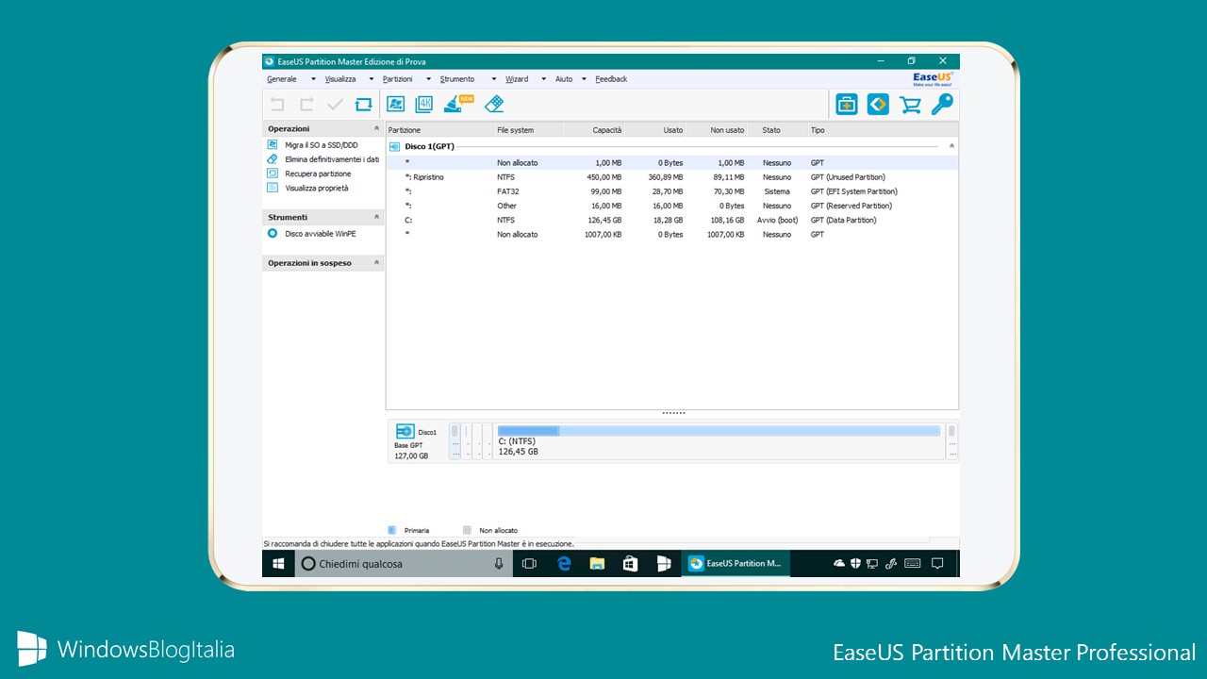1207x679 pixels.
Task: Open the Windows Store taskbar icon
Action: click(x=630, y=564)
